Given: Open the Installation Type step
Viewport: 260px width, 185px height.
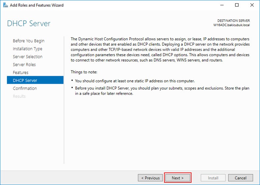Looking at the screenshot, I should click(x=27, y=49).
